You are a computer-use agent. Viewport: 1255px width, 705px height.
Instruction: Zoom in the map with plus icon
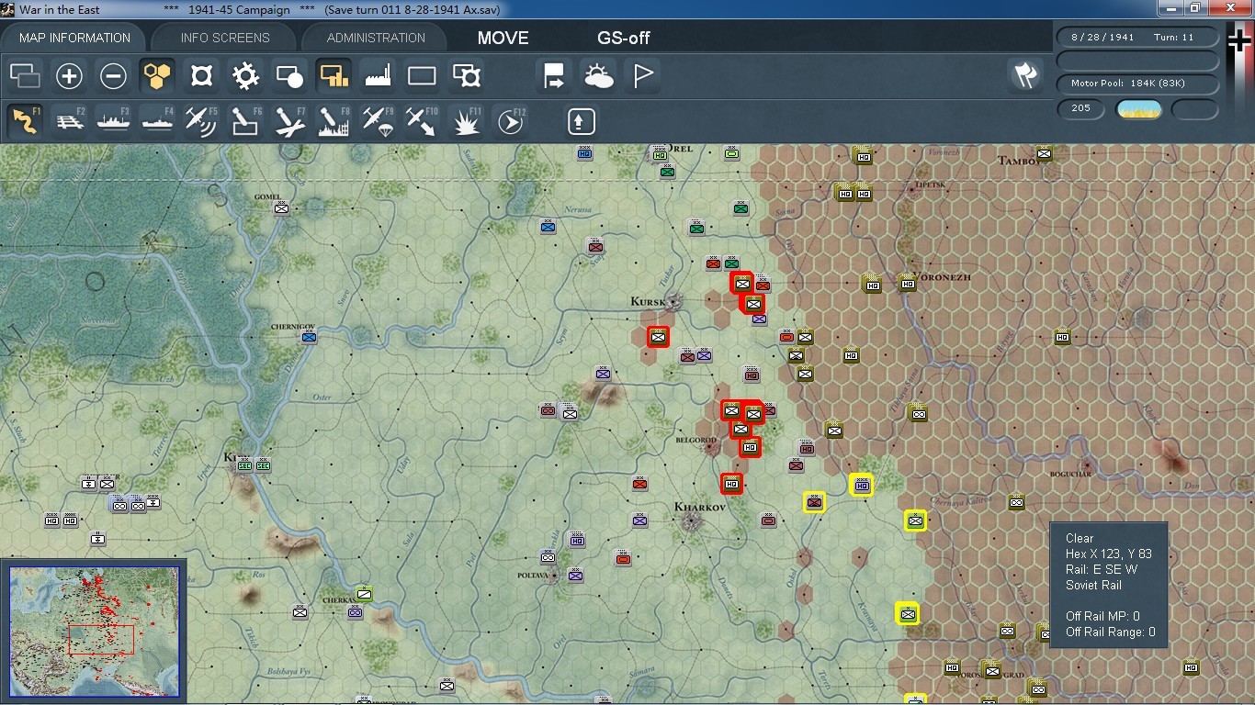69,76
